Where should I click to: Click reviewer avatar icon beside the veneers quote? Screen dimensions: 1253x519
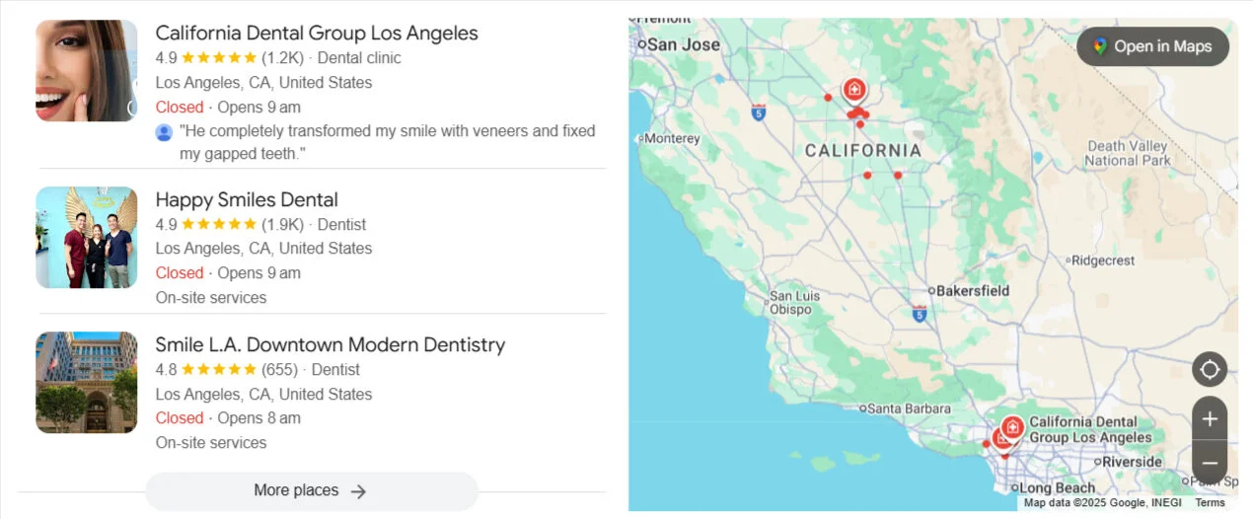pos(164,131)
